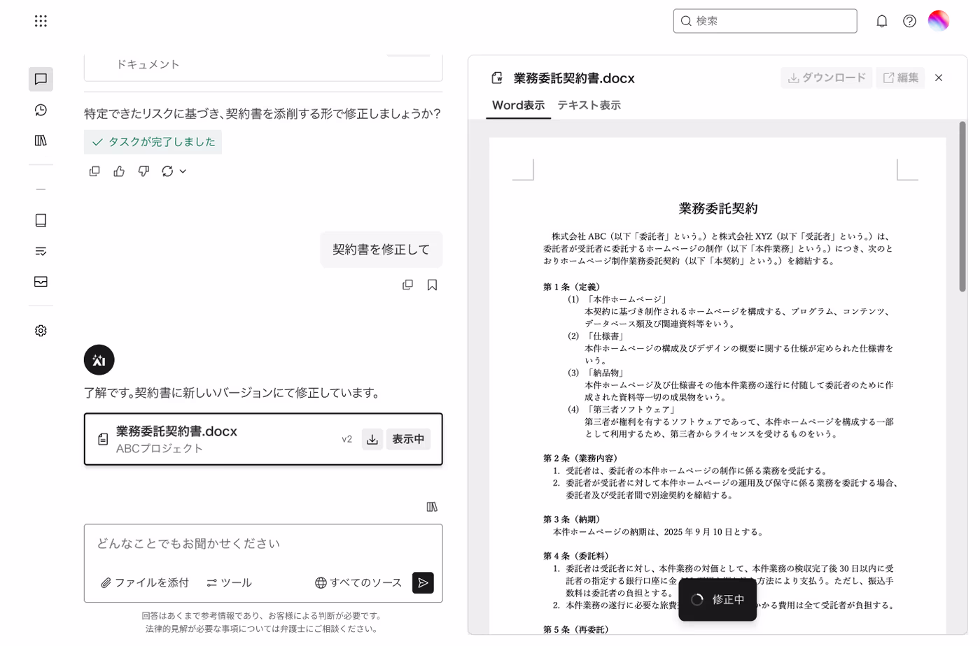Select the Word表示 tab
This screenshot has height=646, width=980.
click(518, 105)
